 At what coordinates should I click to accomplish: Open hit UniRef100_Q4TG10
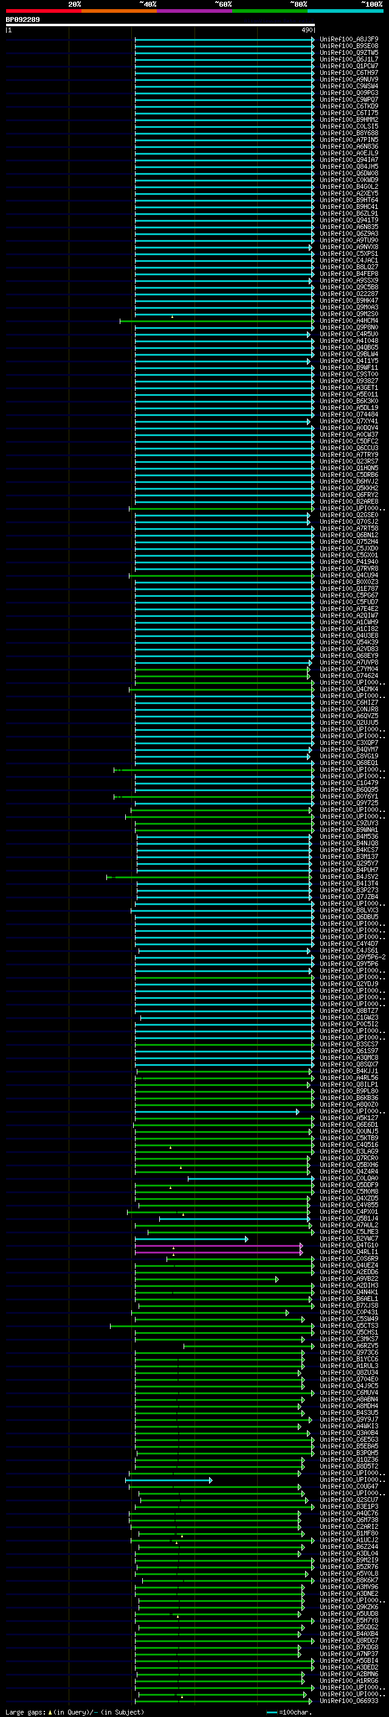(x=348, y=1245)
